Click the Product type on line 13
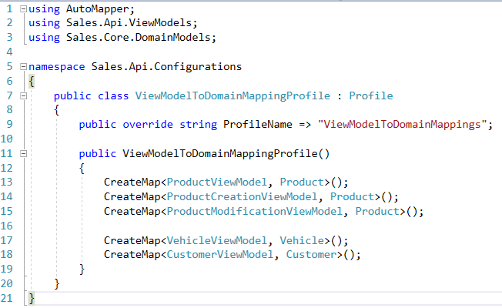502x308 pixels. click(x=302, y=182)
